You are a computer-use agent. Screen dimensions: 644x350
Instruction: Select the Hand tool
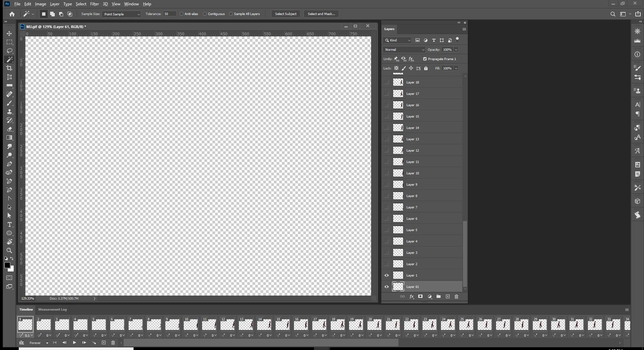tap(9, 242)
